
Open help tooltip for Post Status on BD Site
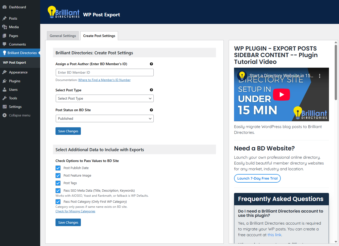[151, 110]
